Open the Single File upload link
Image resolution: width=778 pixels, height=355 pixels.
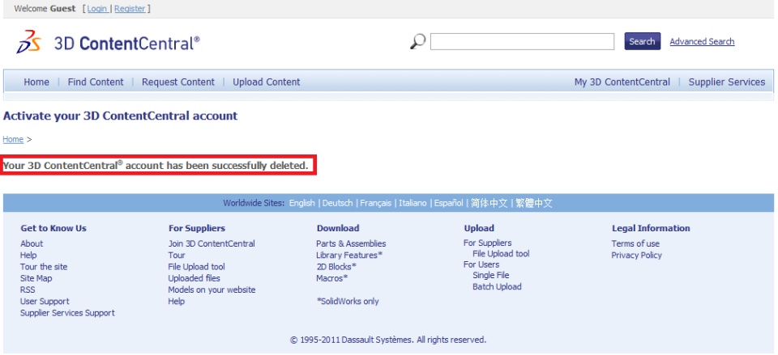click(491, 275)
